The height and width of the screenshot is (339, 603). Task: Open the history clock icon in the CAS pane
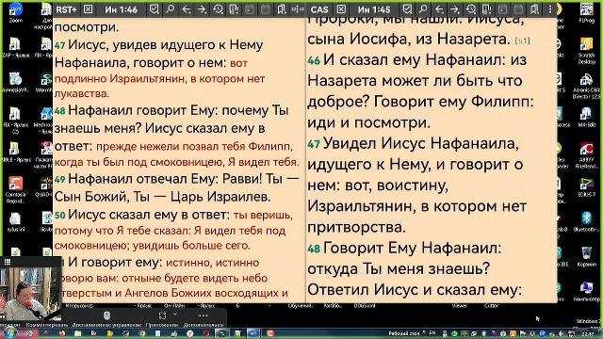point(471,9)
